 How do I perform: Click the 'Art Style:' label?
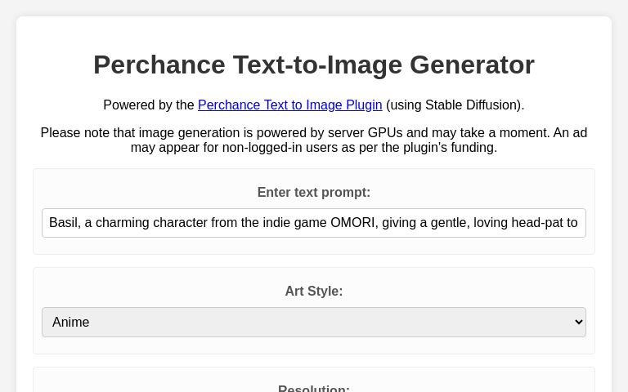(x=314, y=292)
